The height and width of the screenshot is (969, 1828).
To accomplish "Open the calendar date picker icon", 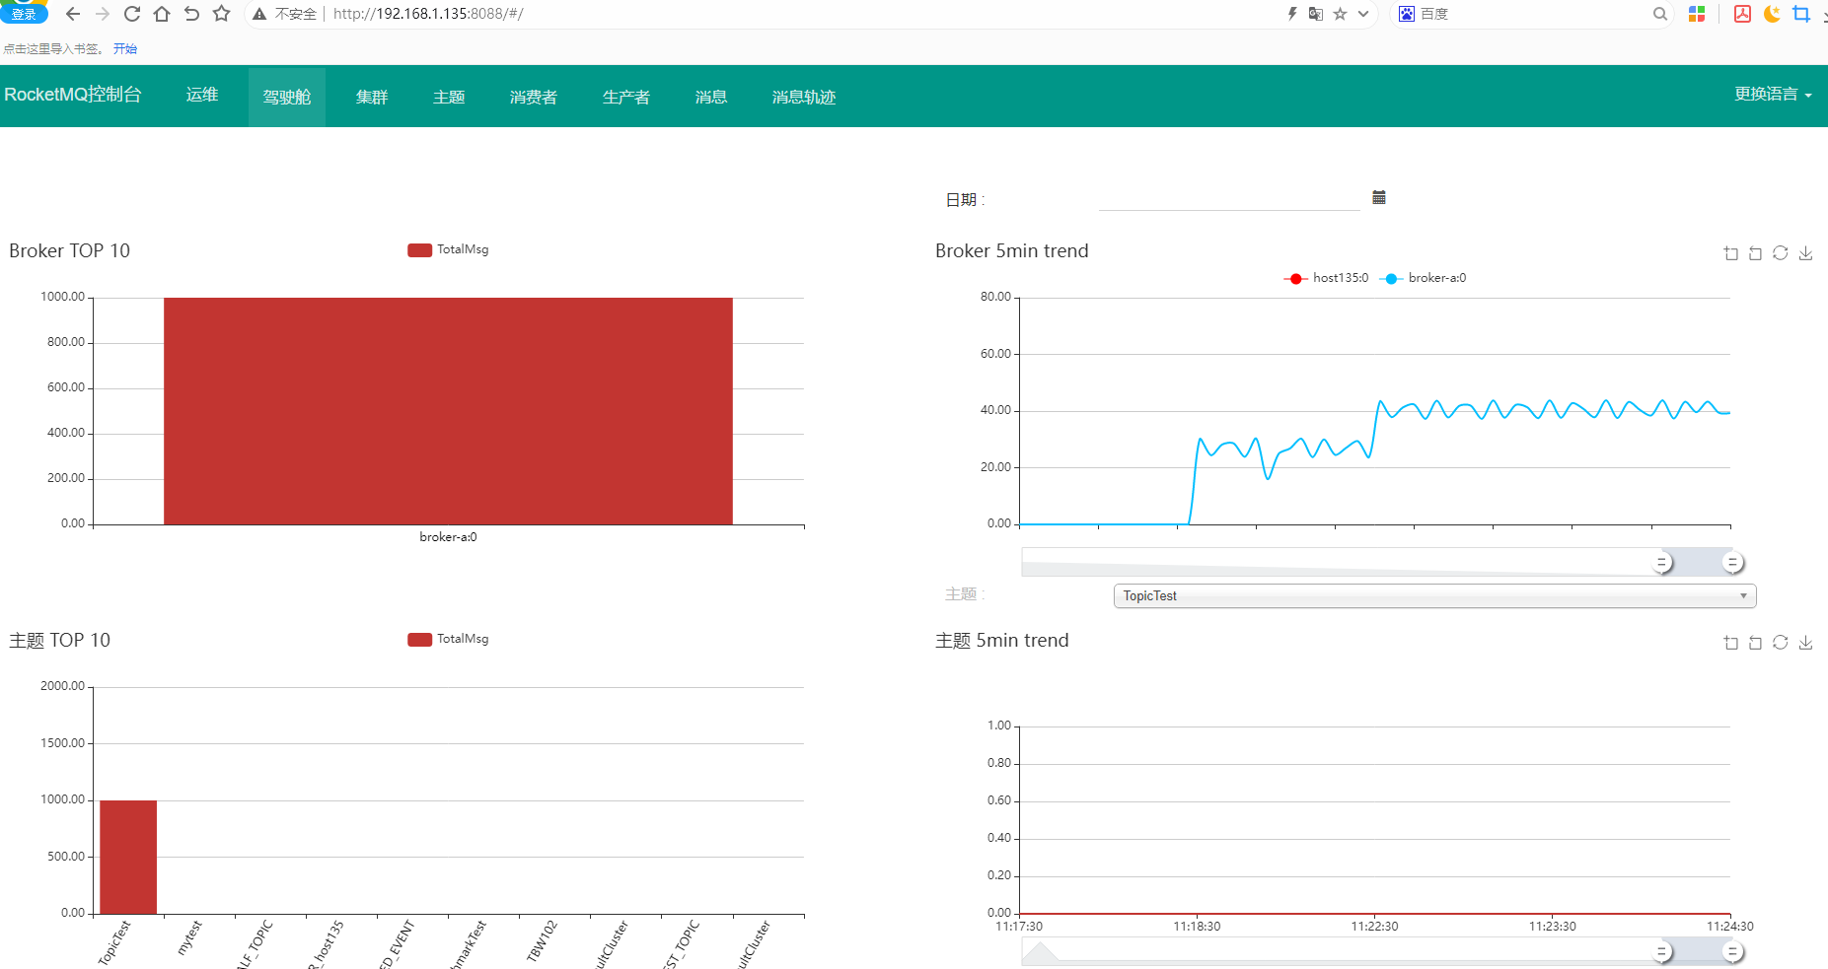I will pos(1379,197).
